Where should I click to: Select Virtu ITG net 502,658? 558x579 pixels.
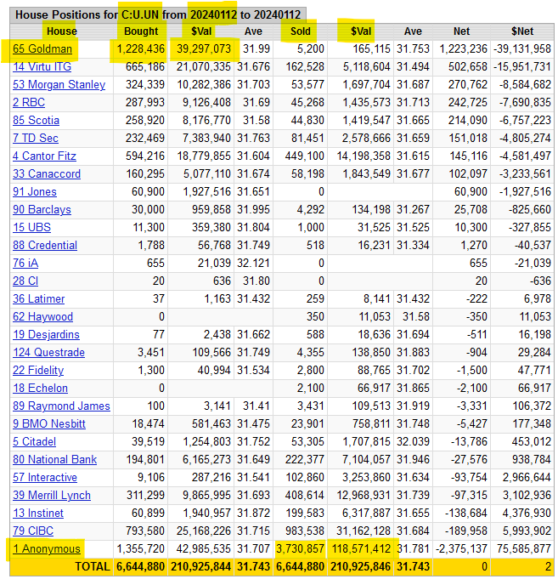[x=468, y=67]
